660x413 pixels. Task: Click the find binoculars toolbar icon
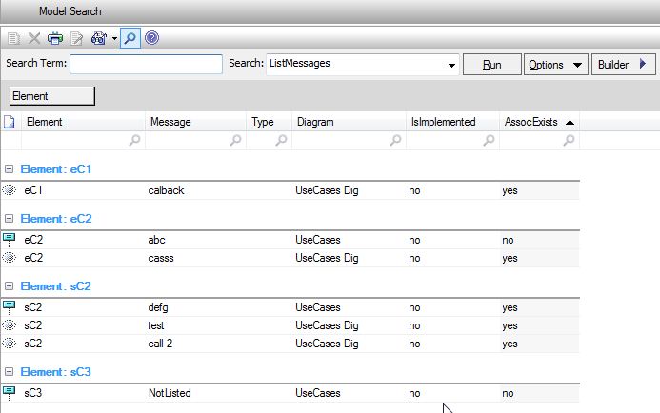tap(99, 39)
